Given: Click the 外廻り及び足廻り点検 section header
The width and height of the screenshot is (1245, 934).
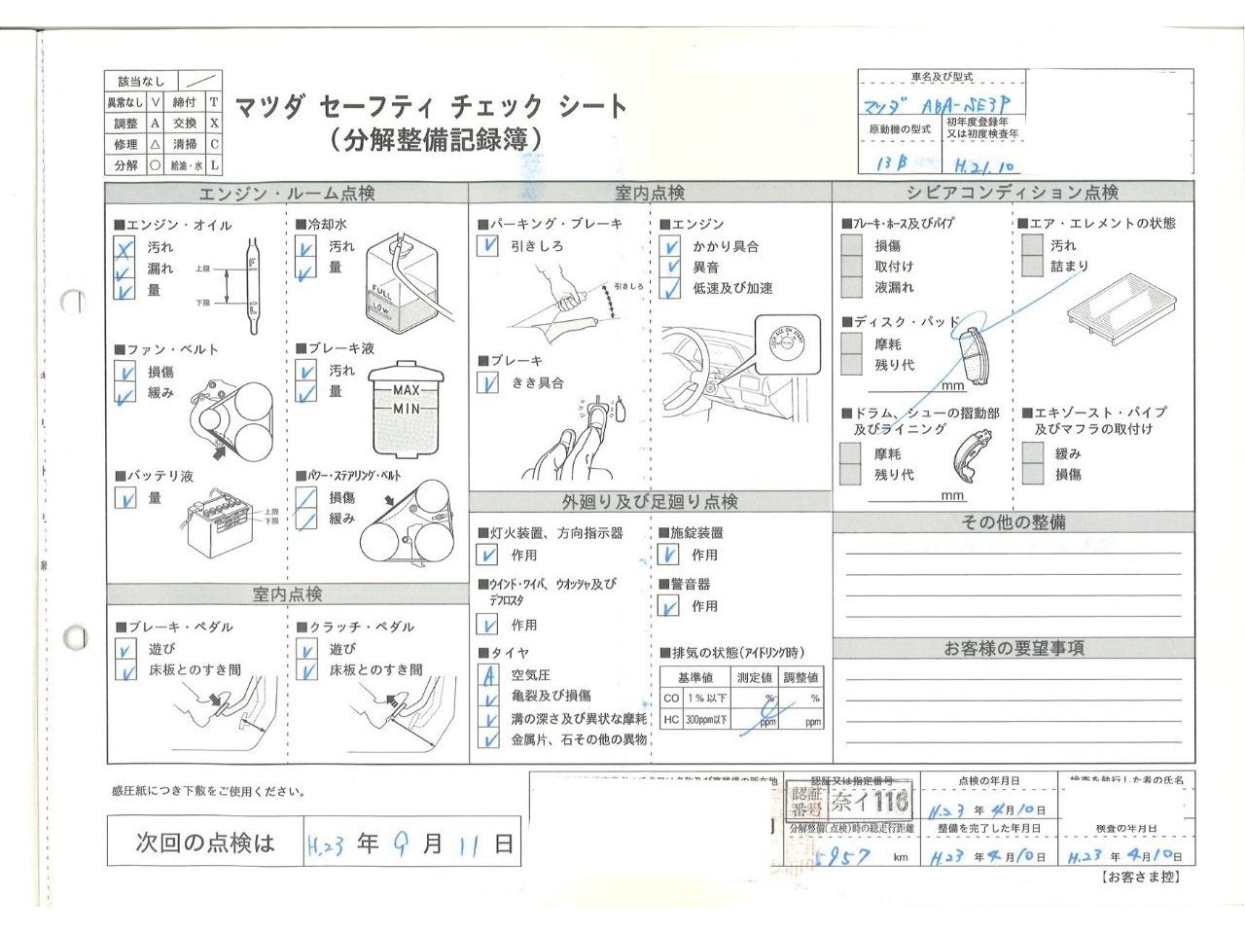Looking at the screenshot, I should click(650, 502).
